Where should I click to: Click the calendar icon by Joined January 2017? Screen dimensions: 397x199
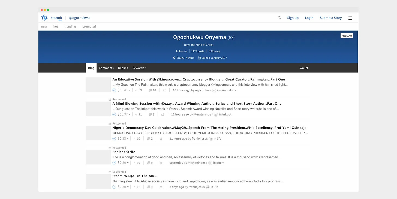[x=199, y=58]
